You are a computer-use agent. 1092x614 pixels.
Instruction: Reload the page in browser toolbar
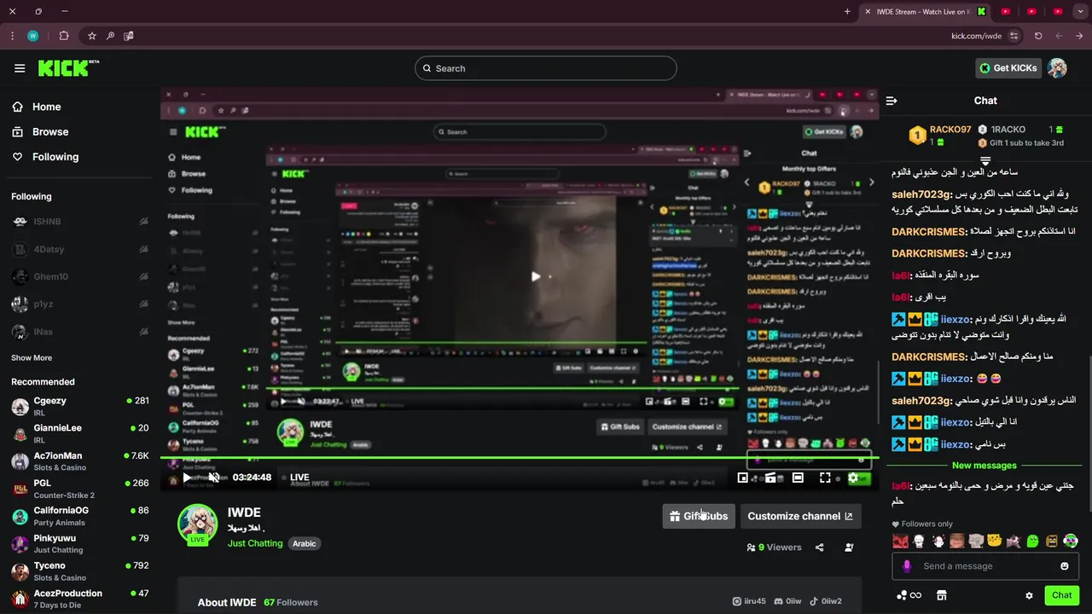click(1038, 36)
